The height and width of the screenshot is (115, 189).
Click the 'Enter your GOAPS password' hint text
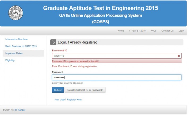(x=67, y=83)
